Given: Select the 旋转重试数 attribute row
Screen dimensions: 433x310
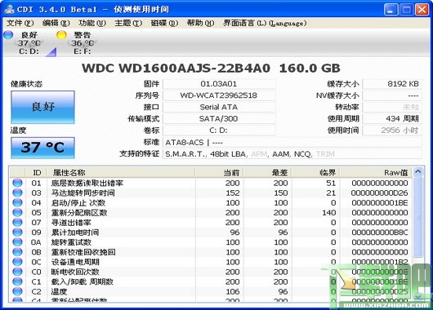Looking at the screenshot, I should coord(211,242).
